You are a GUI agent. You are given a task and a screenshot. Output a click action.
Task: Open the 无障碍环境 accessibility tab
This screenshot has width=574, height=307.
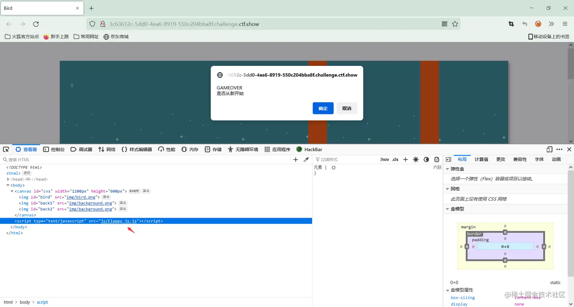point(243,150)
